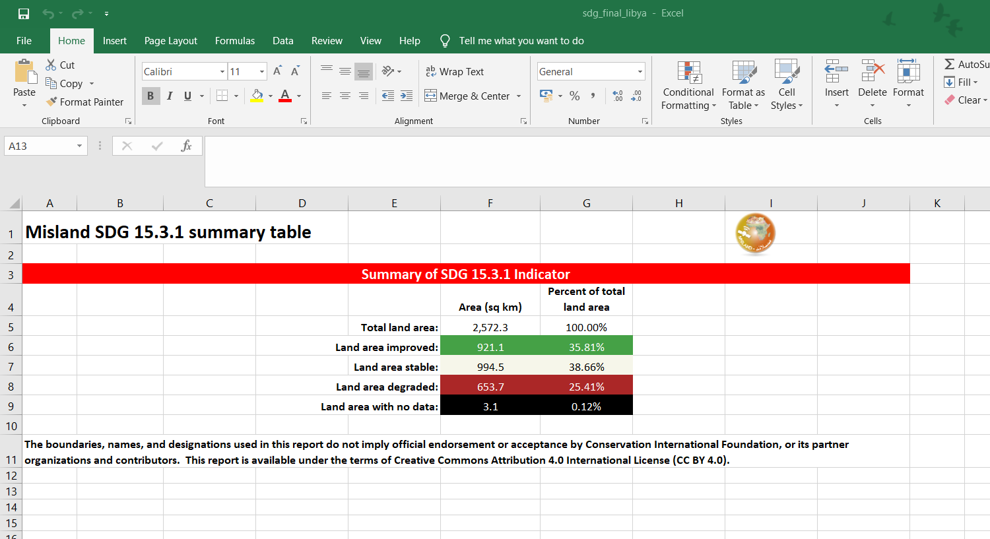
Task: Click the AutoSum button
Action: (x=967, y=64)
